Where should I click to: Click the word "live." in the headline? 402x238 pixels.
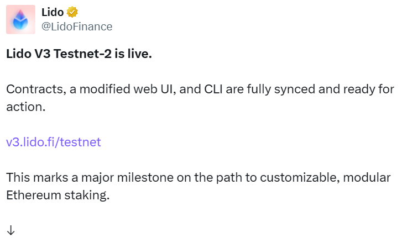(x=139, y=54)
